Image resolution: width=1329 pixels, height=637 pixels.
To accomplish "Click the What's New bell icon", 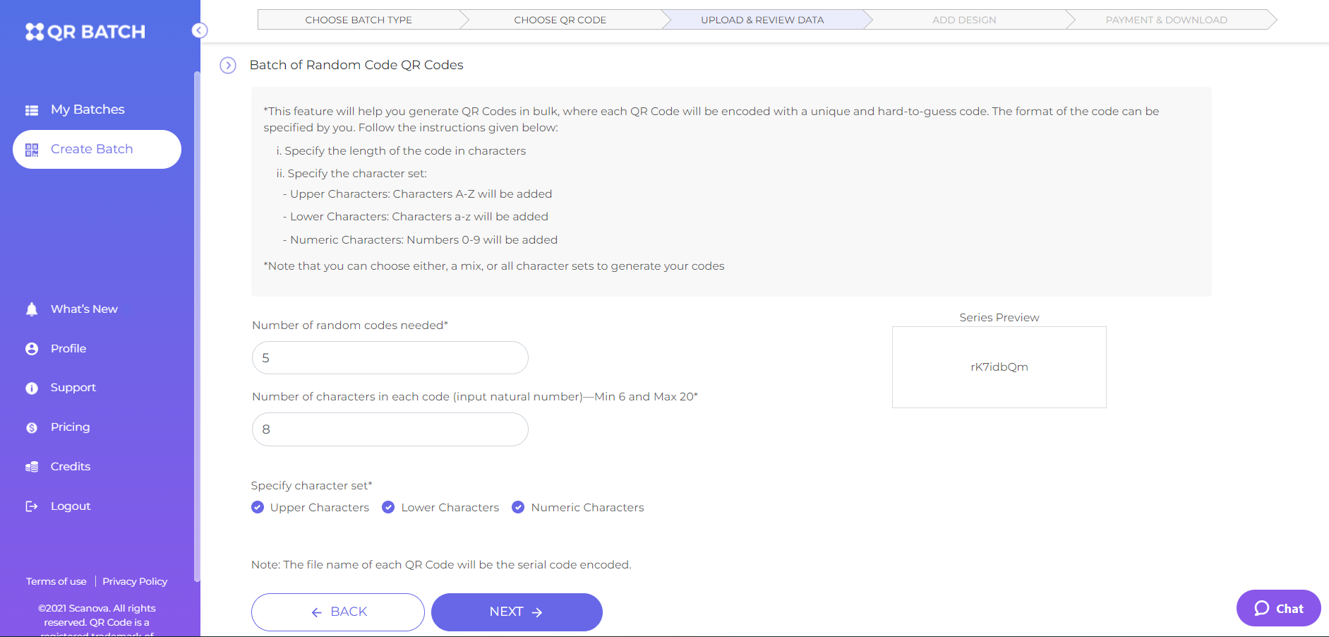I will click(32, 309).
